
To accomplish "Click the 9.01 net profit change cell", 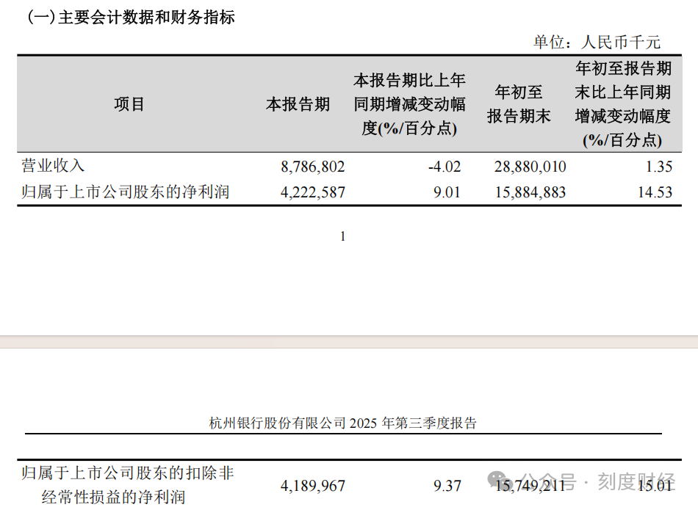I will [x=447, y=192].
